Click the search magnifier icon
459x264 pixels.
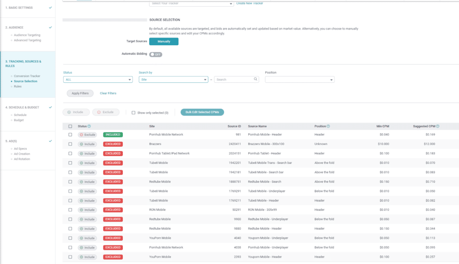[x=256, y=79]
